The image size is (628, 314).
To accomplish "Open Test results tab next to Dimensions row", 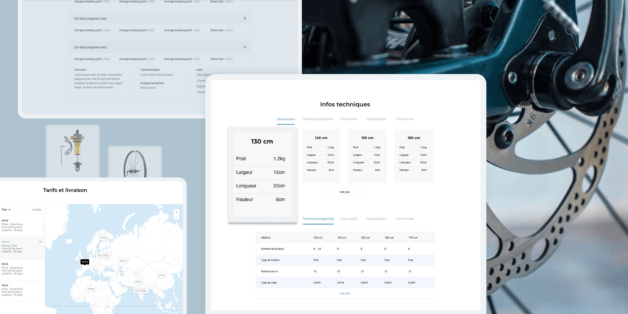I will (348, 119).
